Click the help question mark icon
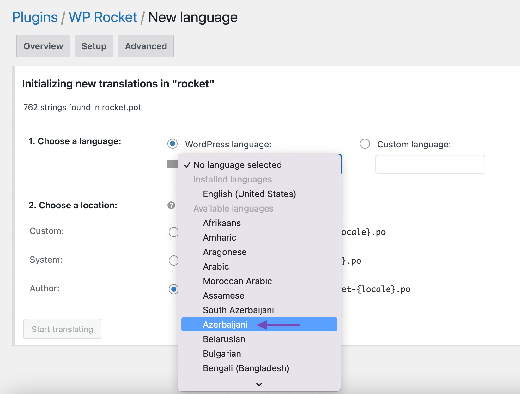Image resolution: width=520 pixels, height=394 pixels. pos(171,206)
